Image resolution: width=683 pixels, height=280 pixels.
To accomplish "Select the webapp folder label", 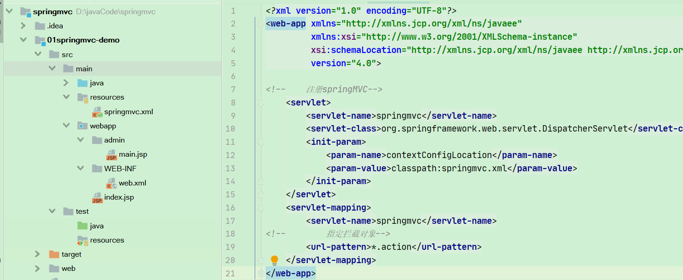I will pos(103,126).
